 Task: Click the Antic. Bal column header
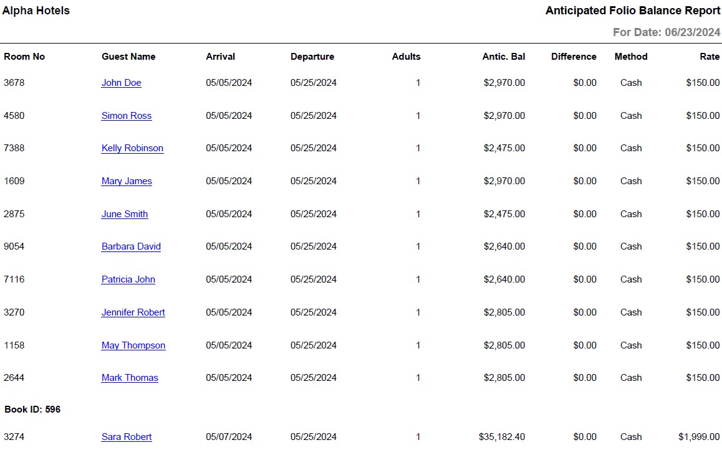pos(504,57)
